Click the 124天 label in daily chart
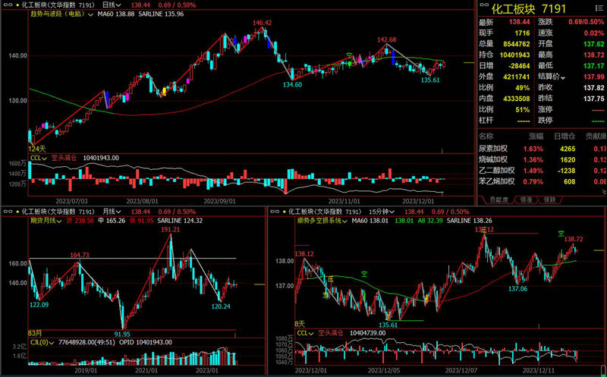 pyautogui.click(x=36, y=149)
